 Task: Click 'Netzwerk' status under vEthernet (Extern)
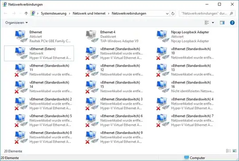pyautogui.click(x=36, y=53)
